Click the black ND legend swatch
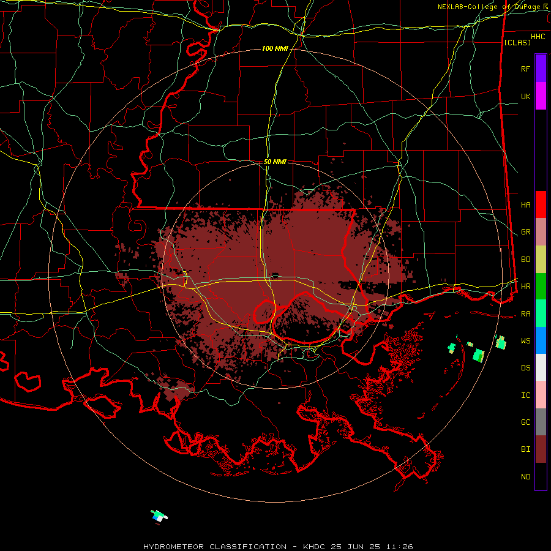The width and height of the screenshot is (551, 551). pos(541,476)
